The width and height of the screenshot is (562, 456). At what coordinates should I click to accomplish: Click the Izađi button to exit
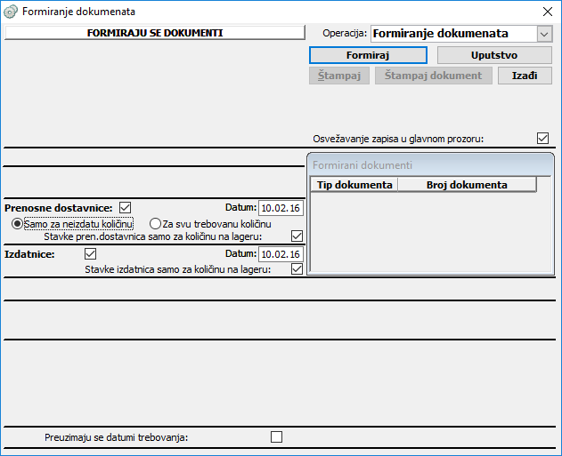click(x=524, y=76)
